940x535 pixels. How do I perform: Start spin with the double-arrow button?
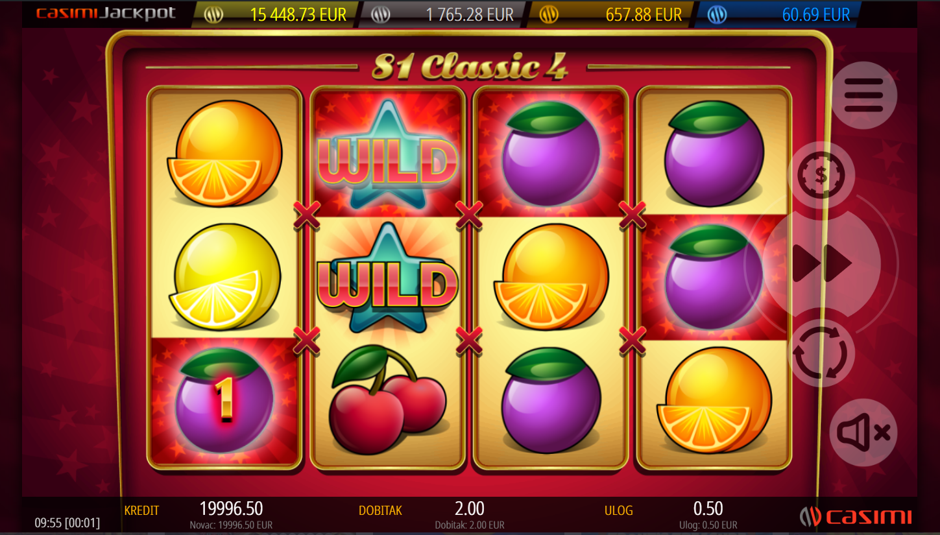(822, 263)
